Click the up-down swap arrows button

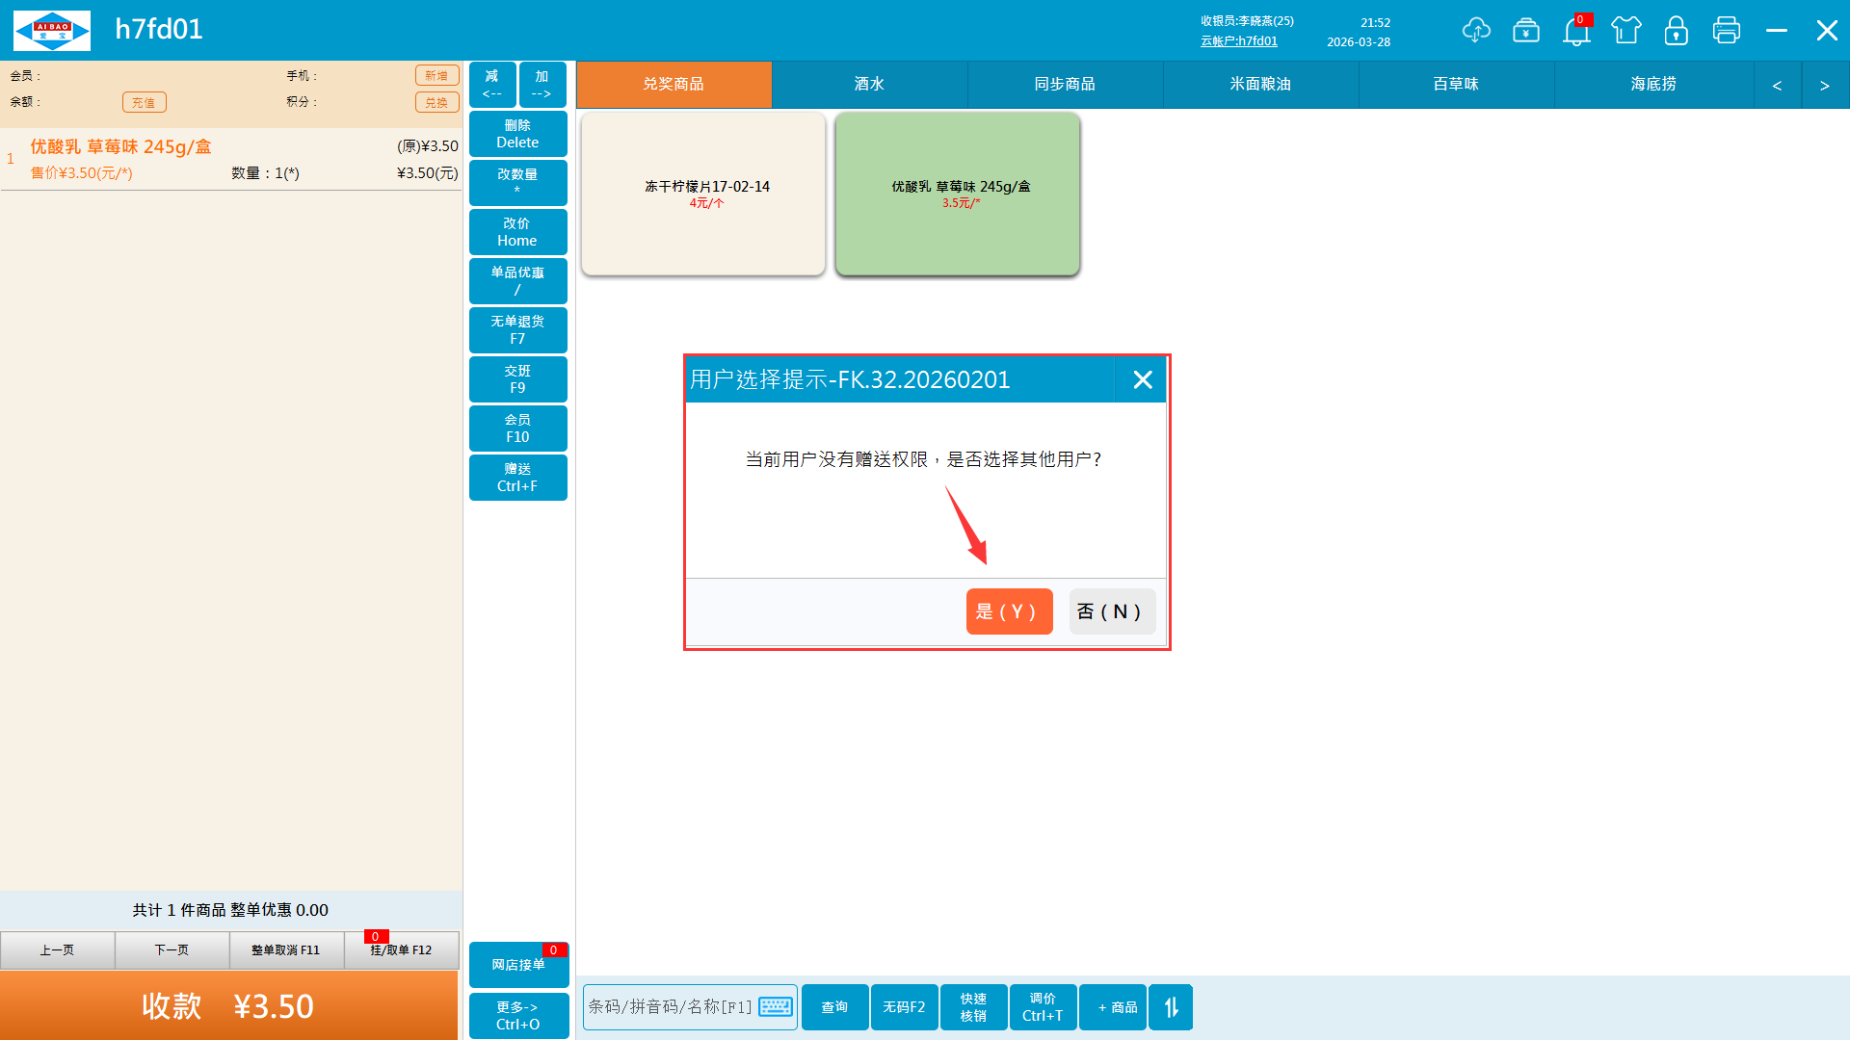click(1171, 1007)
